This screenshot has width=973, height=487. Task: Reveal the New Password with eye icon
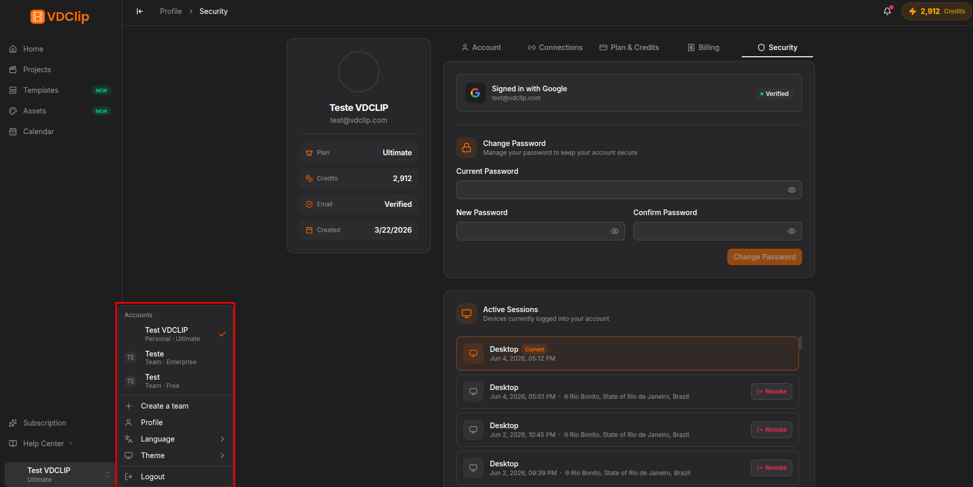tap(614, 231)
